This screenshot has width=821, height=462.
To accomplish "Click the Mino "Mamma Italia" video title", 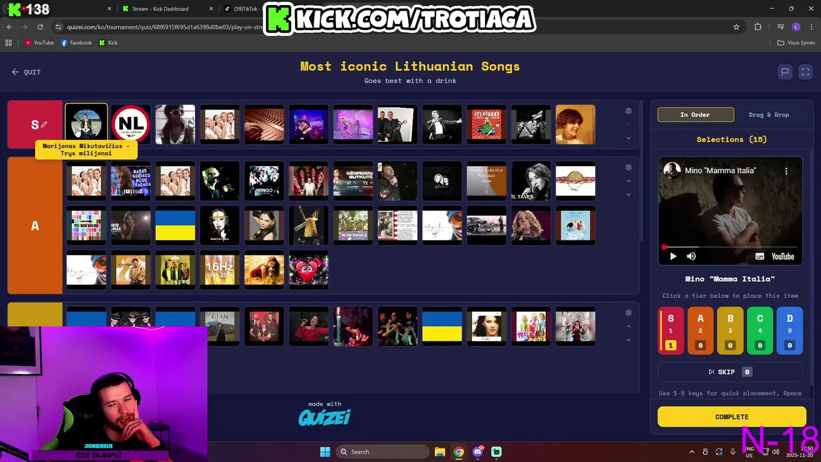I will click(x=720, y=171).
